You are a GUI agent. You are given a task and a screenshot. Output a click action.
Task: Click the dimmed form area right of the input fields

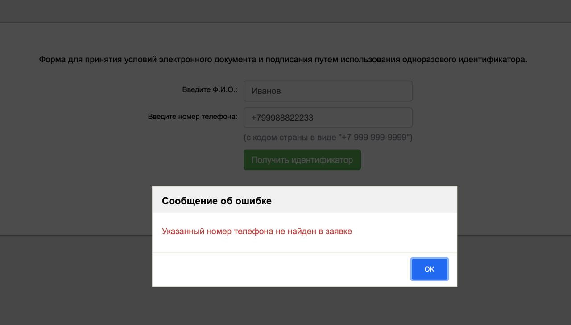click(x=482, y=105)
